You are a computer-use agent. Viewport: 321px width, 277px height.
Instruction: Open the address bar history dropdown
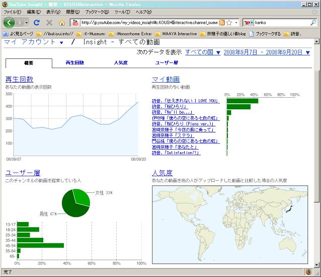point(236,23)
